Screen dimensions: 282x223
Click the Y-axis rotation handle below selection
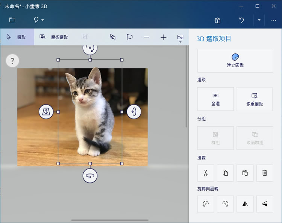90,176
